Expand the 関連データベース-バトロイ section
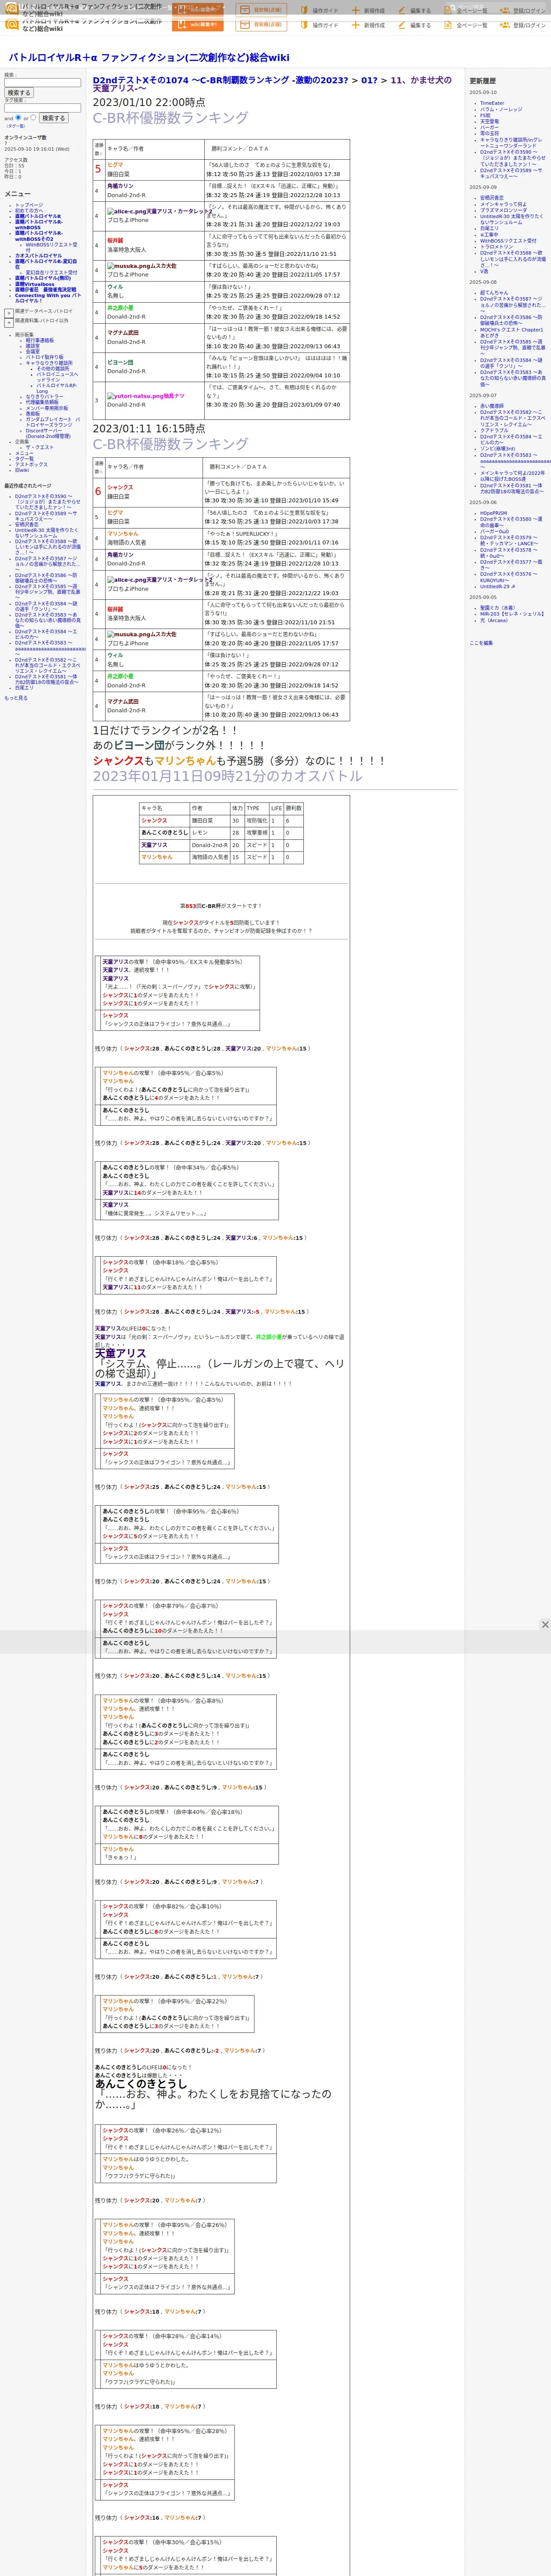The height and width of the screenshot is (2576, 551). [x=9, y=313]
